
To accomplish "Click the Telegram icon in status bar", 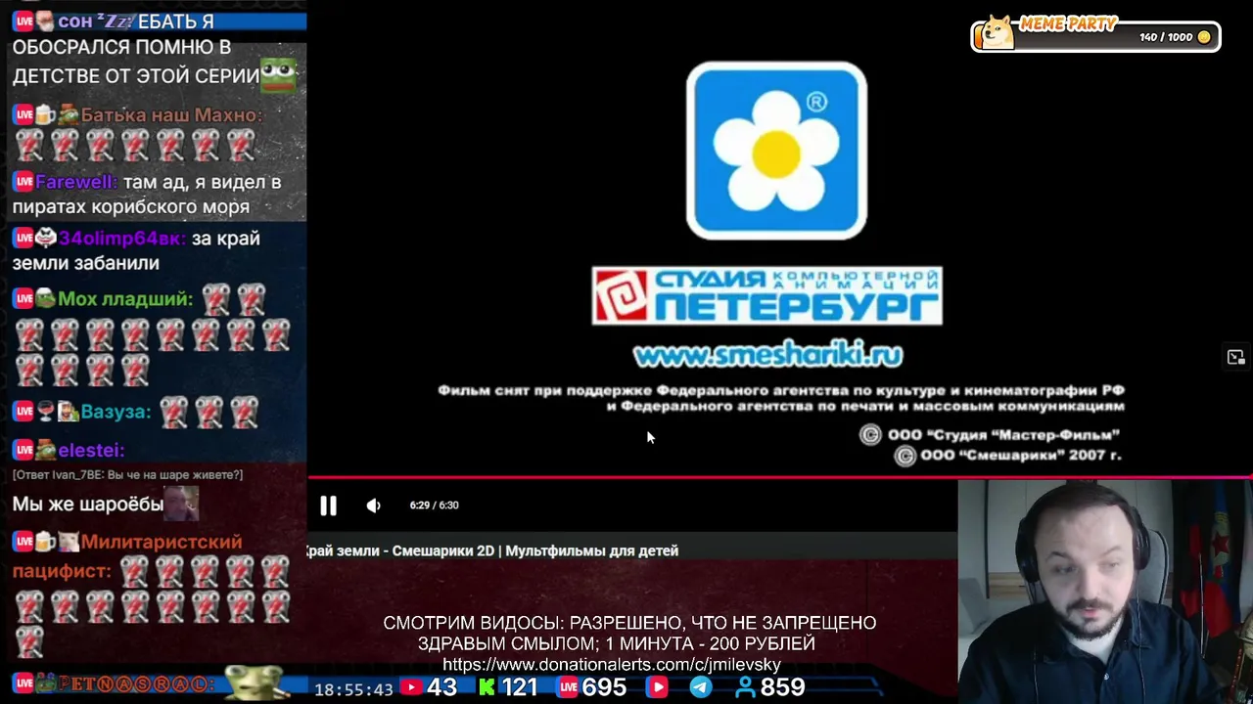I will [x=701, y=687].
